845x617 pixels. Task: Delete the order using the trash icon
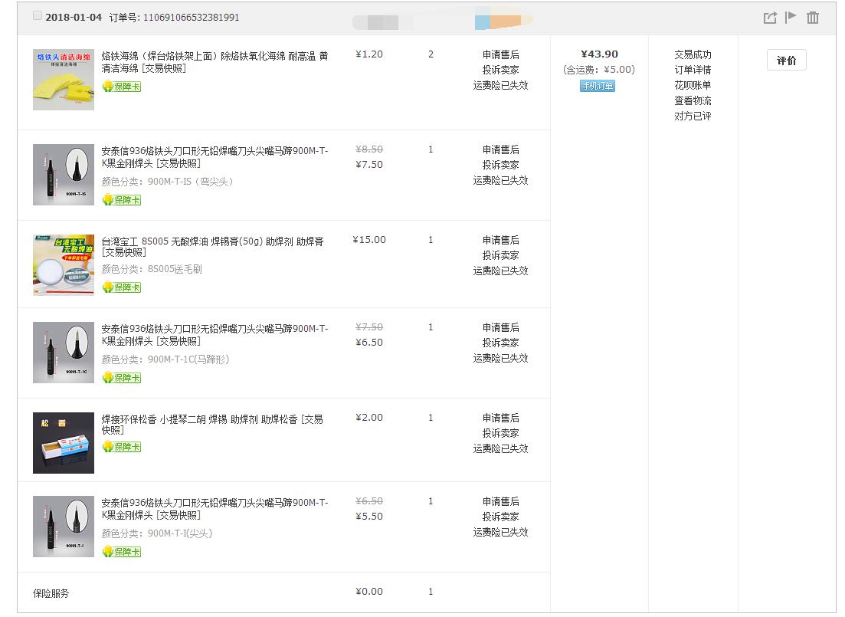tap(813, 18)
